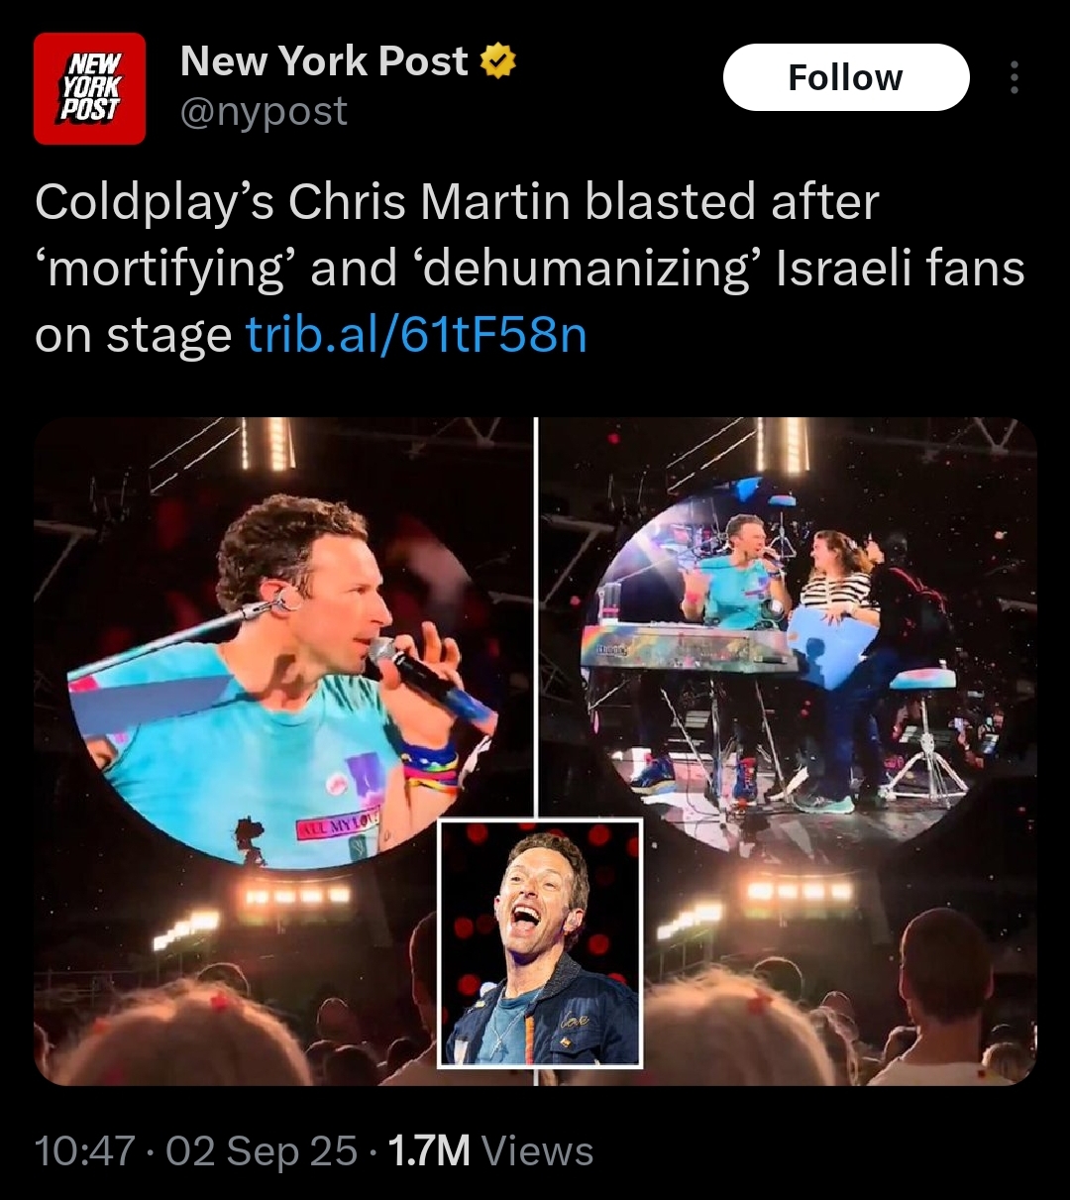Image resolution: width=1070 pixels, height=1200 pixels.
Task: Click the gold verified badge
Action: (x=498, y=62)
